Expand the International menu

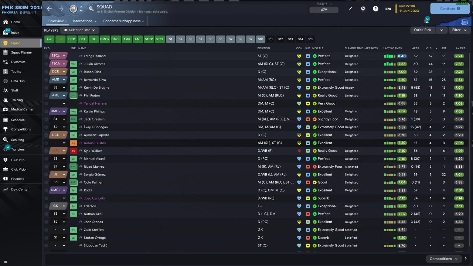pos(85,21)
